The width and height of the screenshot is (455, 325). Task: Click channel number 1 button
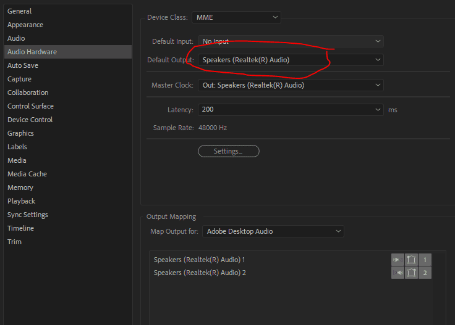coord(425,260)
